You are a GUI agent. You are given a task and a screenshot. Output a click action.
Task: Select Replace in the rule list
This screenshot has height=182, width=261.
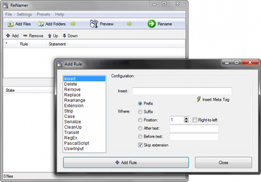[x=84, y=95]
